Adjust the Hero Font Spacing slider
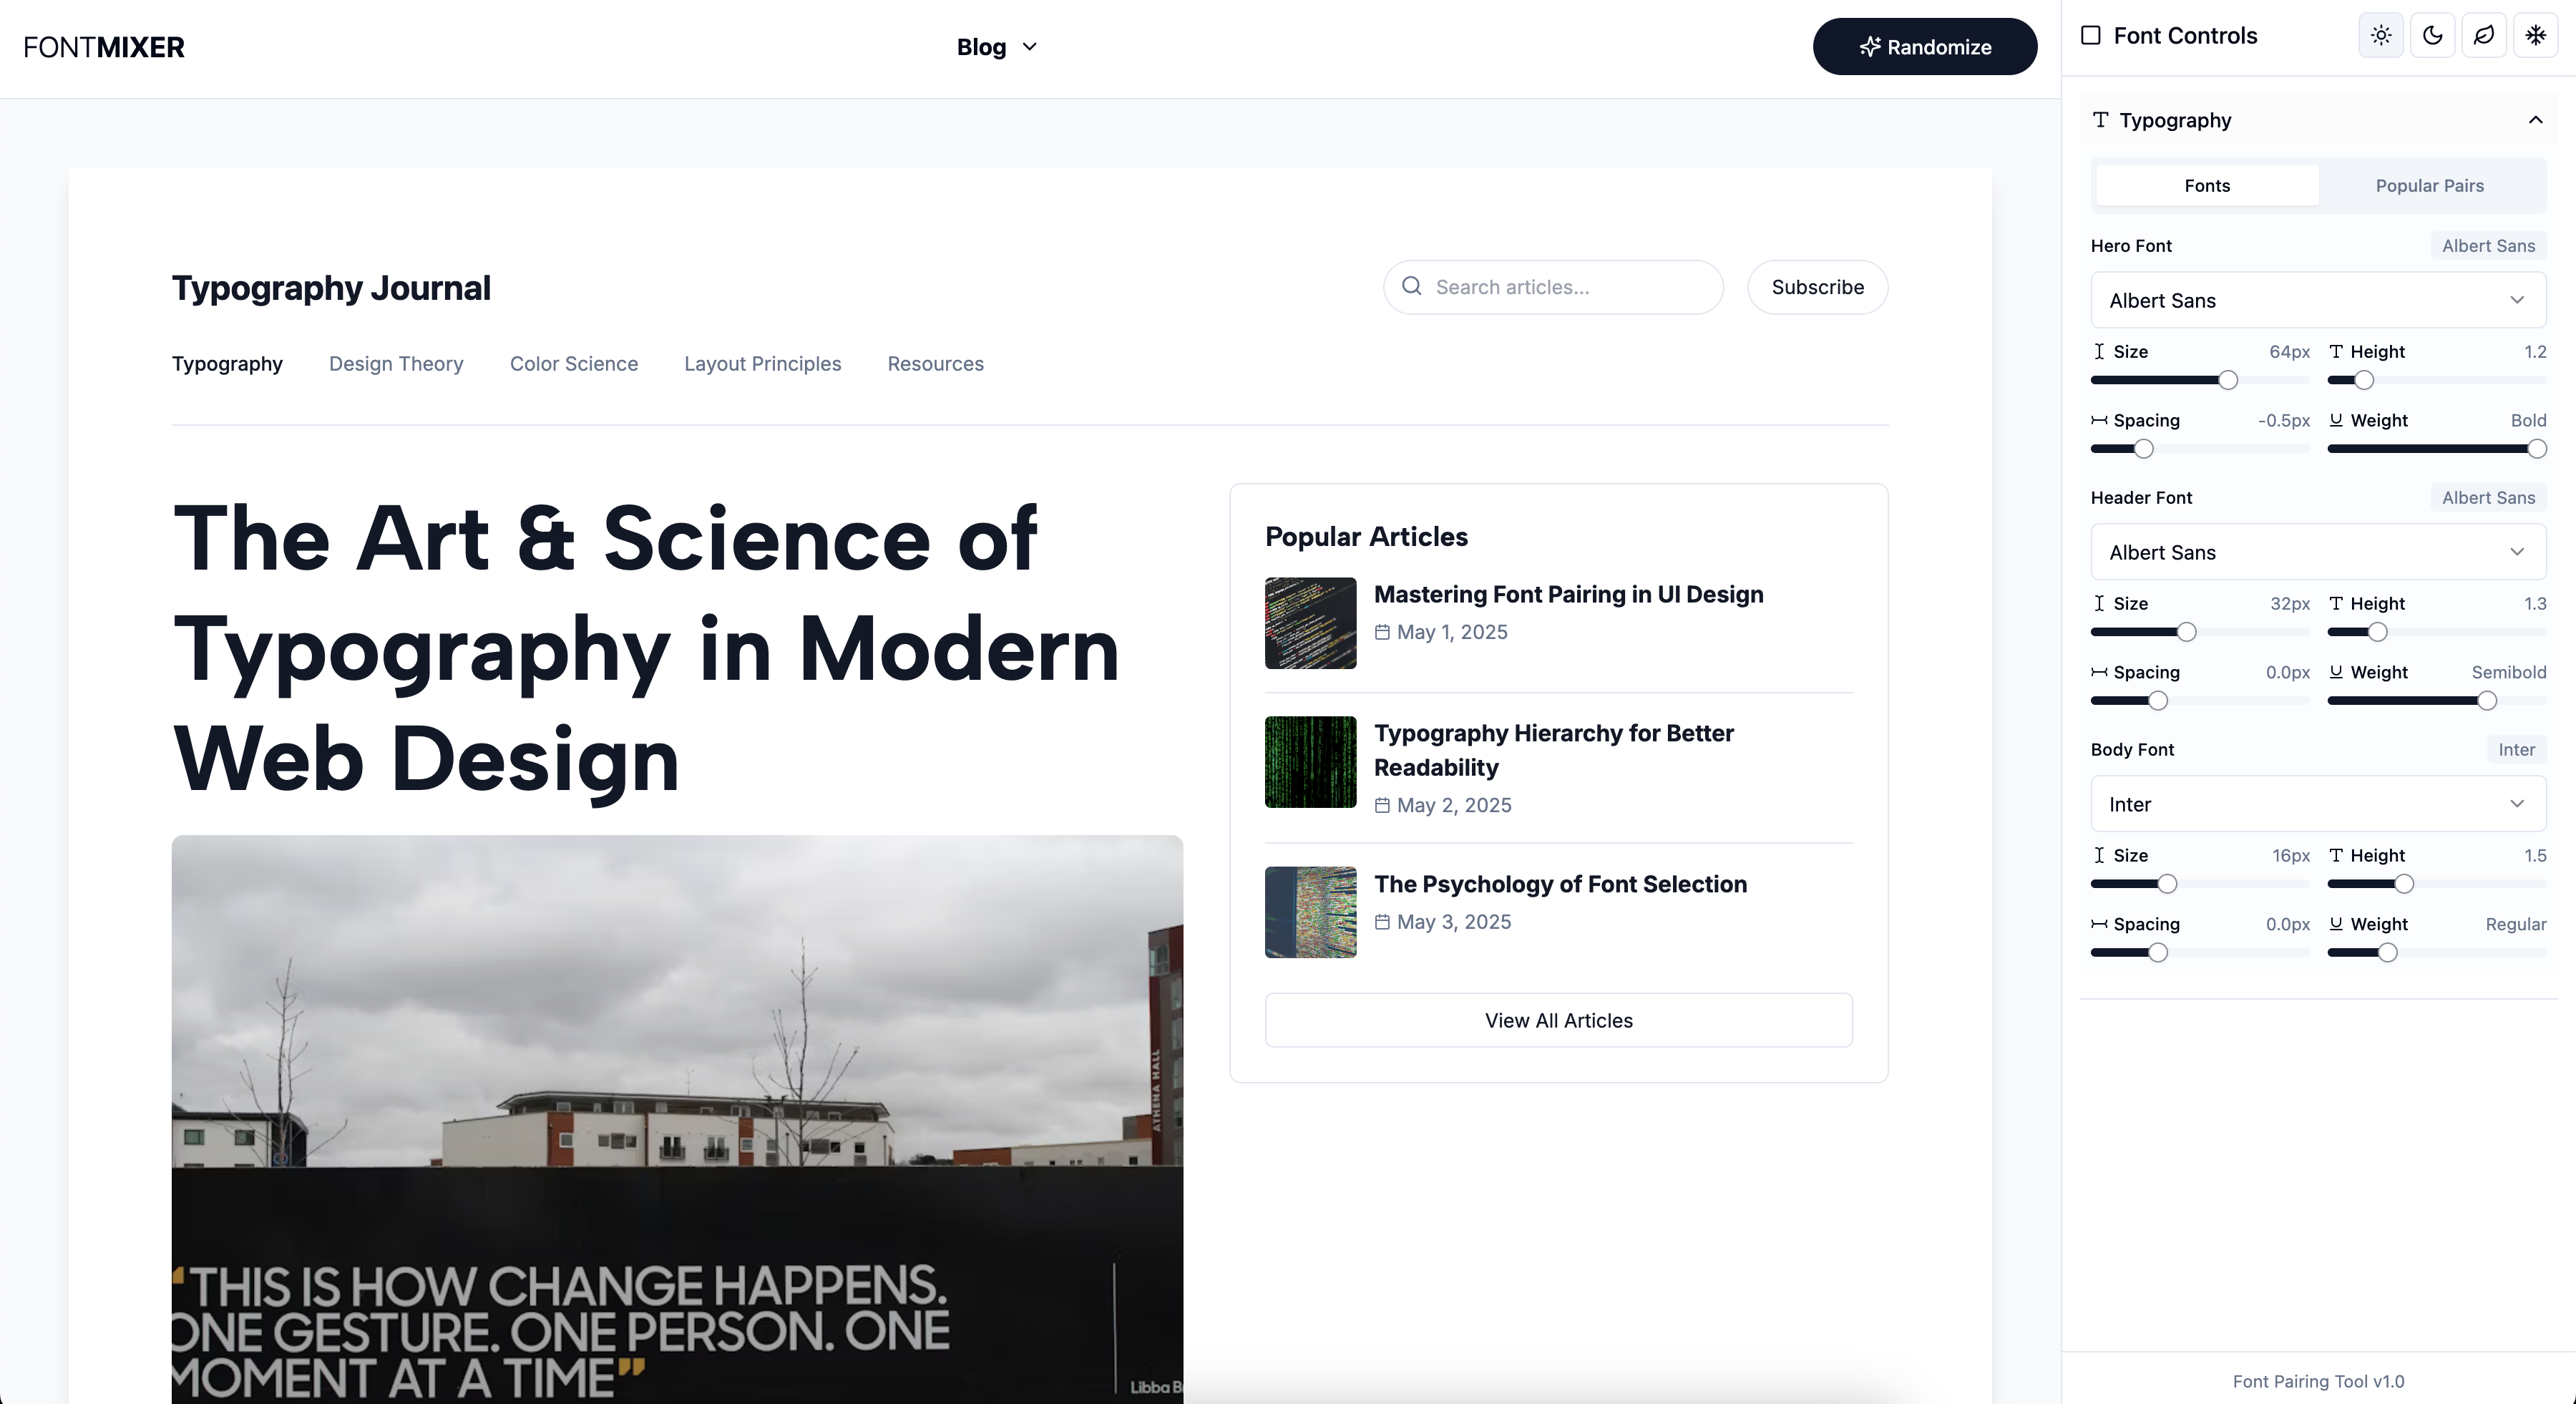 [2200, 449]
